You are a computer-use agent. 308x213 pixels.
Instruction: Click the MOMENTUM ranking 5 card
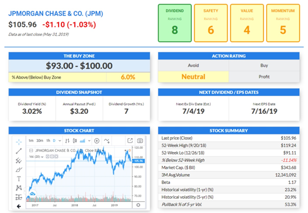tap(283, 23)
